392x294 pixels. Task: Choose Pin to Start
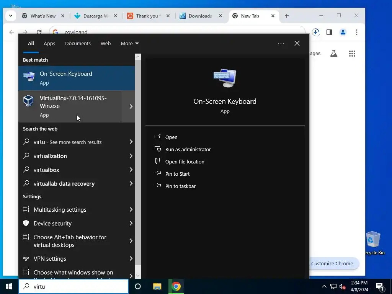[x=178, y=174]
